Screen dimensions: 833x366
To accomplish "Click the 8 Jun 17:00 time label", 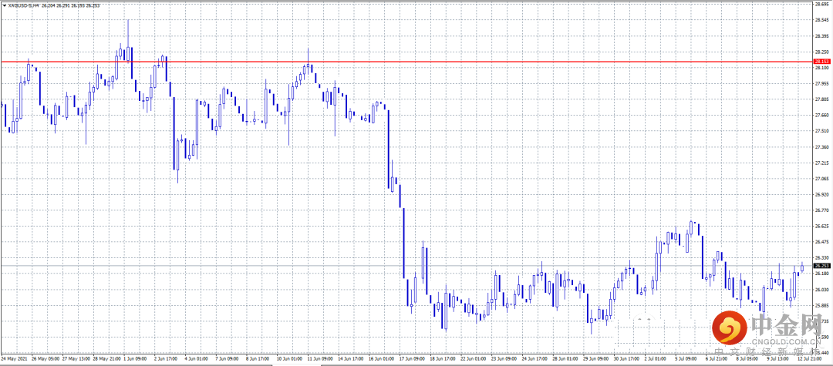I will (260, 358).
